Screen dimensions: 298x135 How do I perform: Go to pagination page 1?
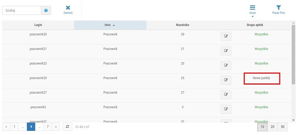[x=14, y=127]
